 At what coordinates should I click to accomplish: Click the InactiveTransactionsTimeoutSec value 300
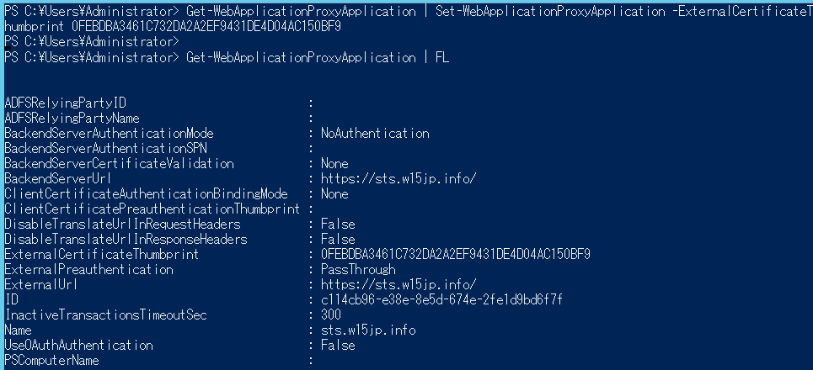coord(331,314)
